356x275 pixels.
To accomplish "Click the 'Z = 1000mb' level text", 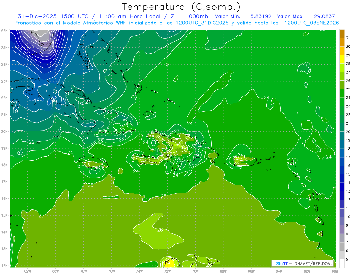I will 189,16.
